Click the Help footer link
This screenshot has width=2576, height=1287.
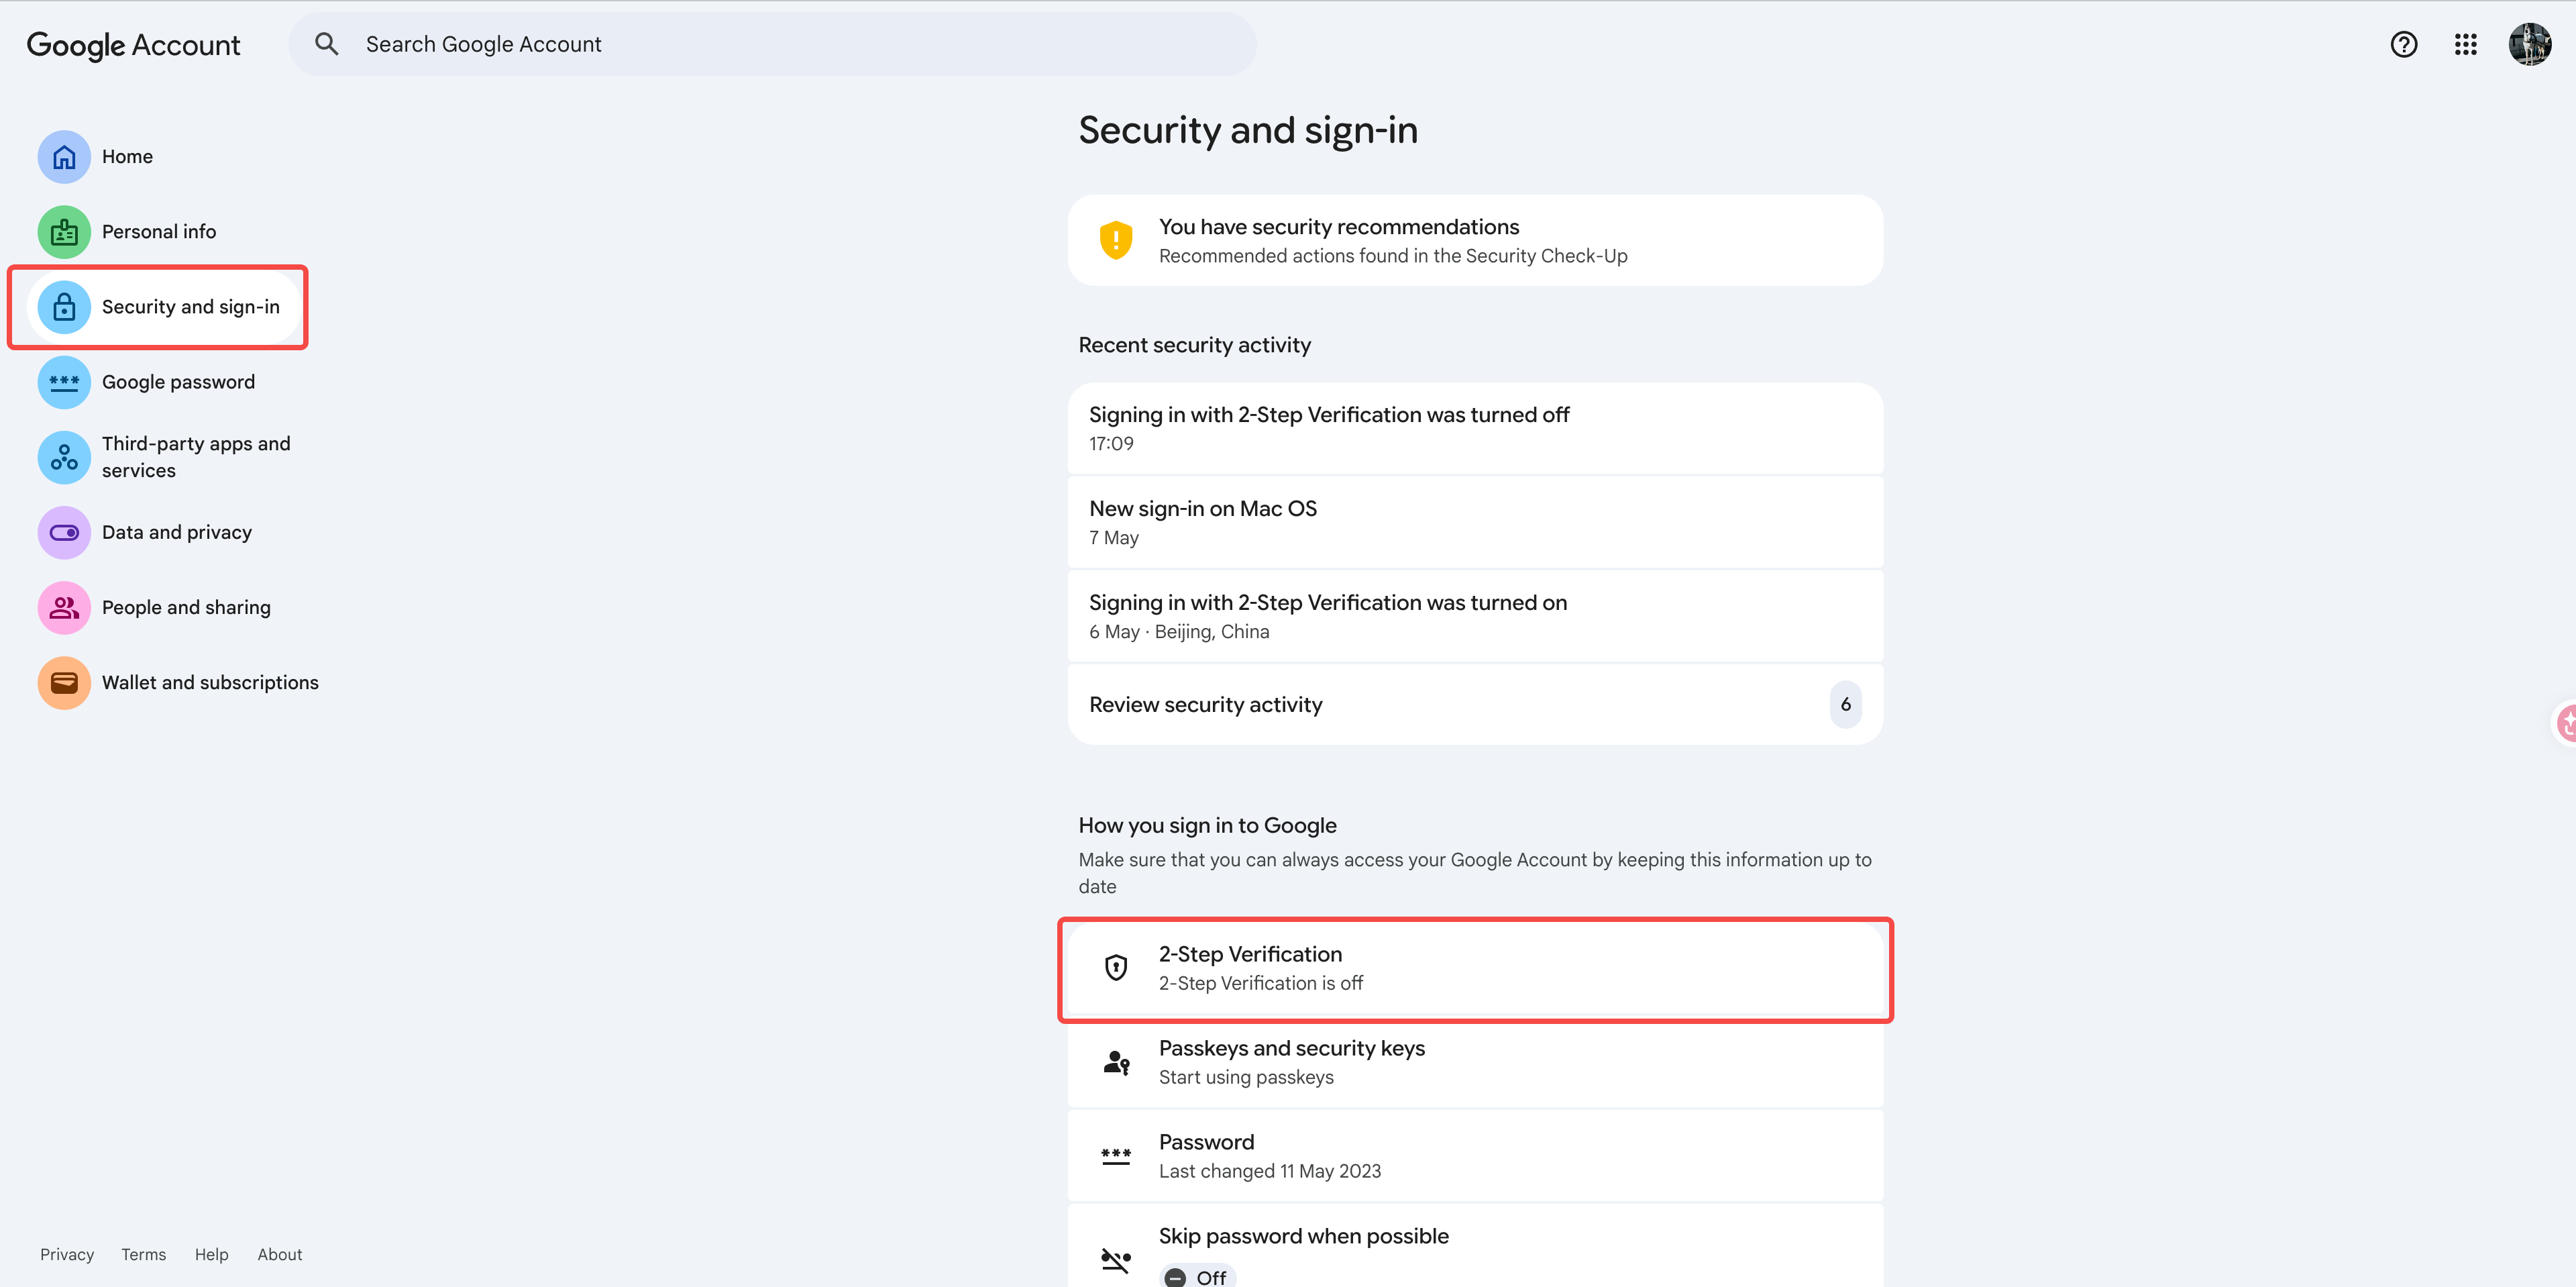click(x=211, y=1254)
